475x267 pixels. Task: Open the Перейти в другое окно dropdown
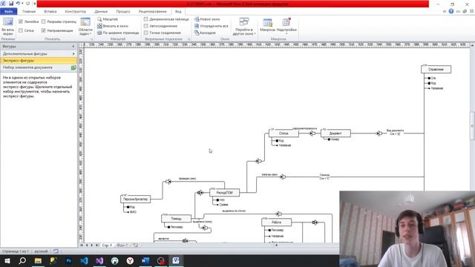(x=244, y=27)
